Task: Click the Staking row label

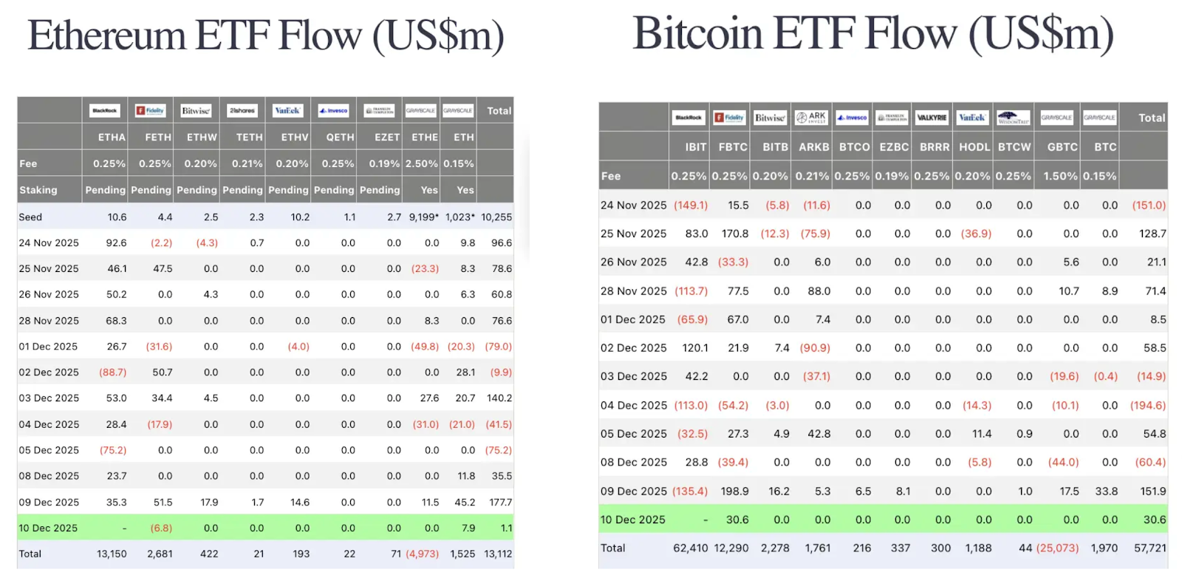Action: 38,190
